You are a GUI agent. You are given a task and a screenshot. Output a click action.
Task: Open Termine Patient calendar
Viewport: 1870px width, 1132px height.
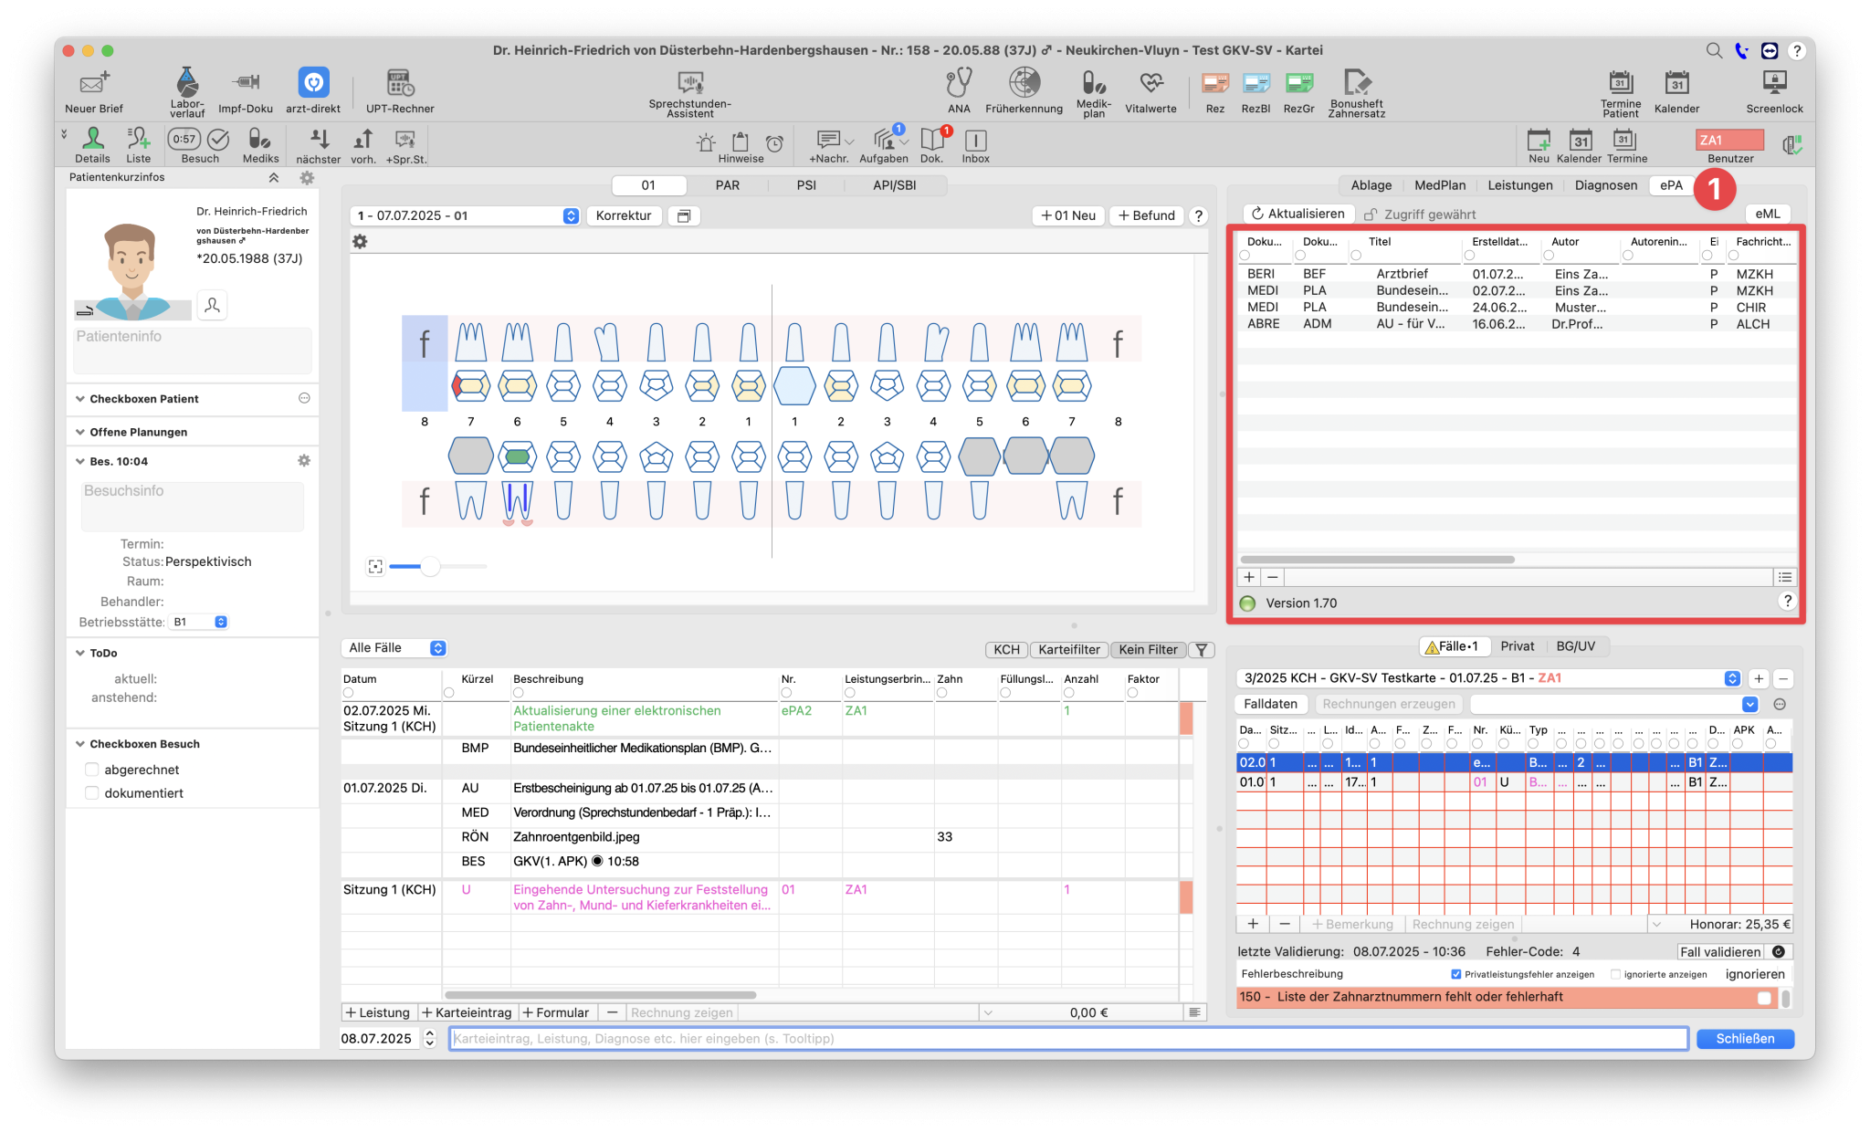(1621, 93)
